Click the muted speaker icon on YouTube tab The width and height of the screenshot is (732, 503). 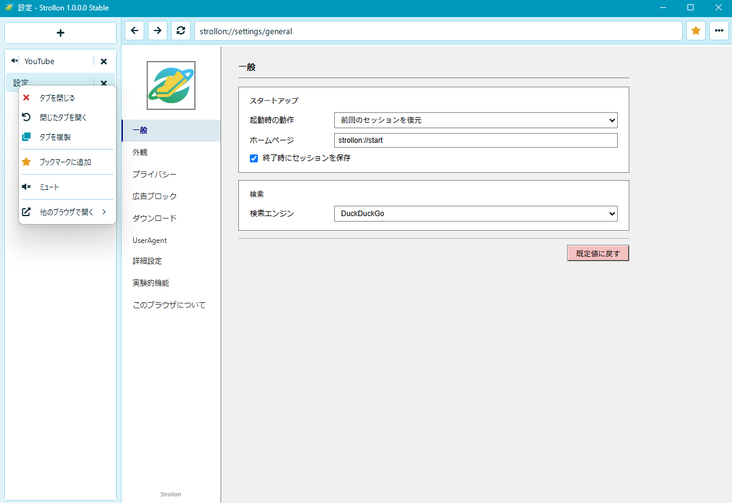15,60
